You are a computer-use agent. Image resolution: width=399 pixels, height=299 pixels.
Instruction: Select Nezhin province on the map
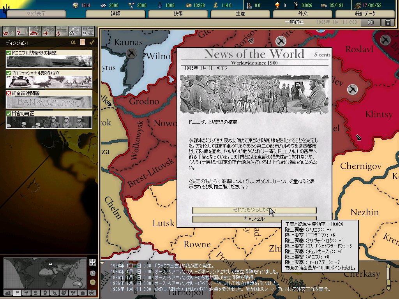tap(364, 212)
